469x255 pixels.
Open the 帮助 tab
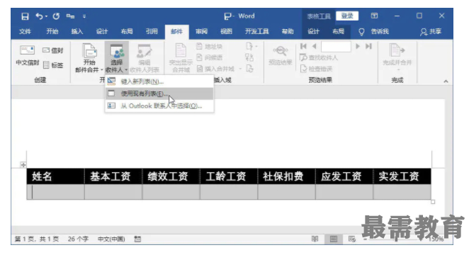coord(288,31)
